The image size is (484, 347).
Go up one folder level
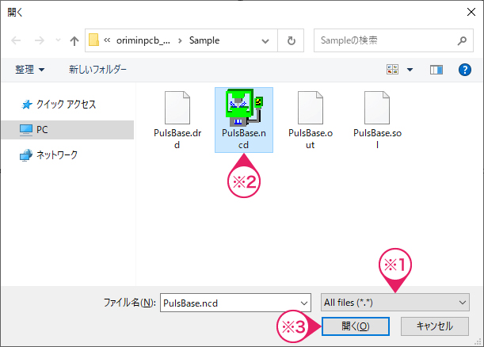pyautogui.click(x=74, y=40)
